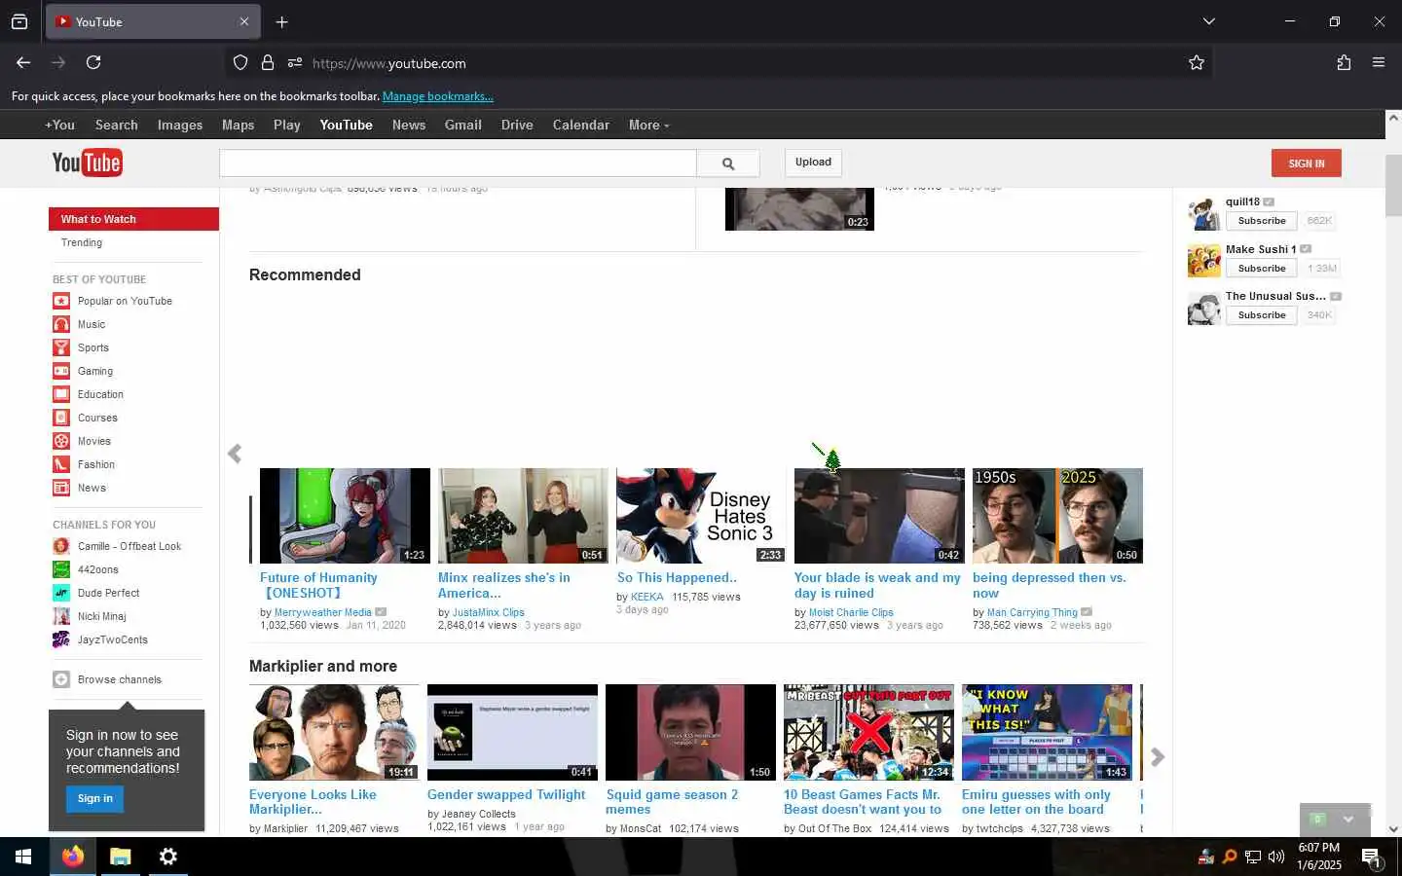Image resolution: width=1402 pixels, height=876 pixels.
Task: Play Disney Hates Sonic 3 thumbnail
Action: [701, 516]
